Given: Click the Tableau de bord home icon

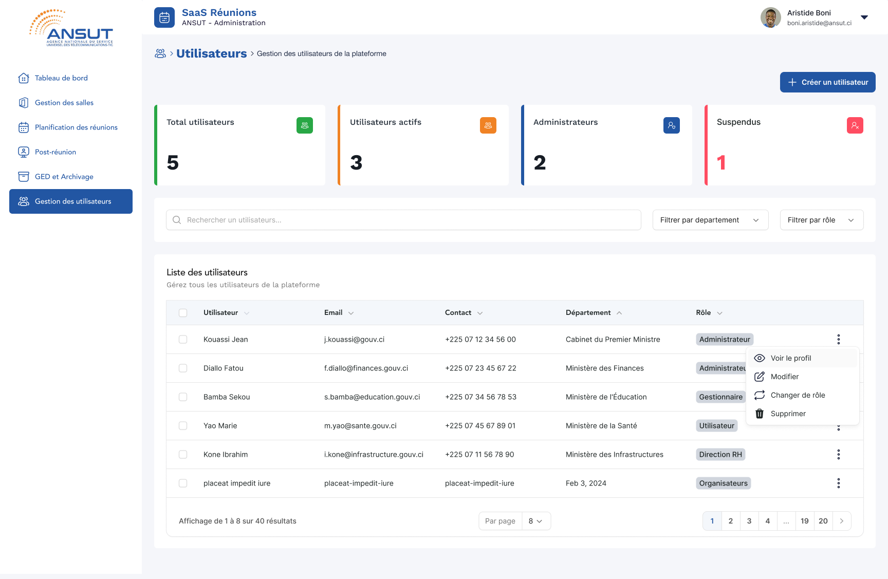Looking at the screenshot, I should (x=24, y=78).
